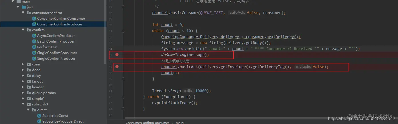Open BatchConfirmProducer class
The height and width of the screenshot is (124, 398).
[56, 41]
